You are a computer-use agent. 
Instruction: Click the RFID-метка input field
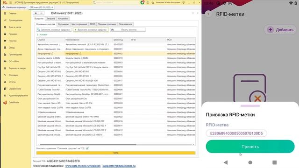click(x=236, y=133)
